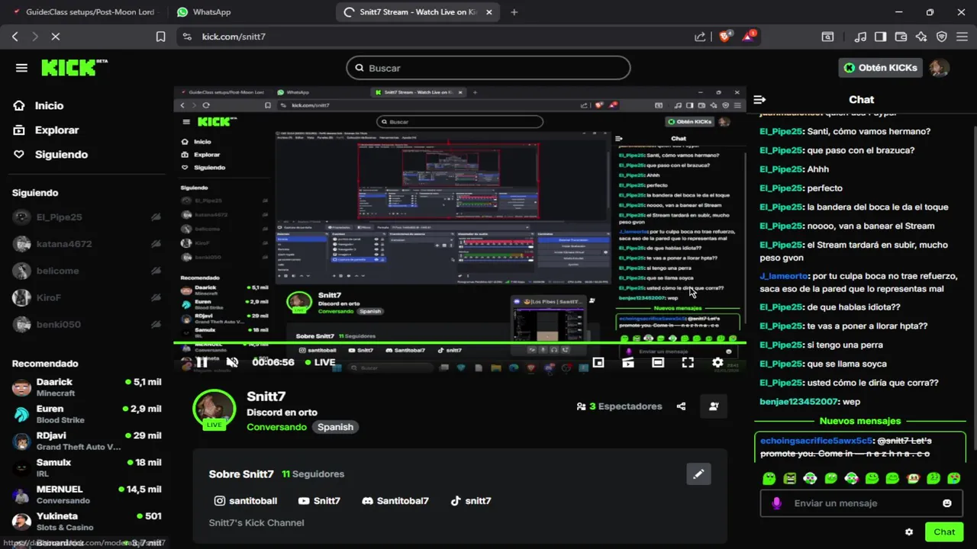Screen dimensions: 977x549
Task: Open picture-in-picture mini player
Action: 598,363
